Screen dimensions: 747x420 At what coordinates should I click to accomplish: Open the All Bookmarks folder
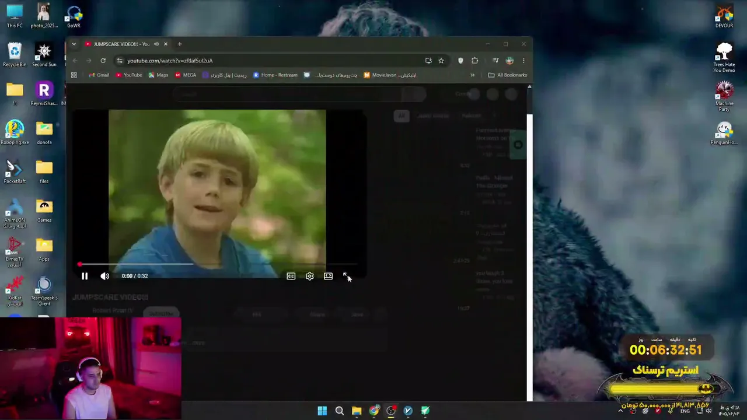pos(508,75)
